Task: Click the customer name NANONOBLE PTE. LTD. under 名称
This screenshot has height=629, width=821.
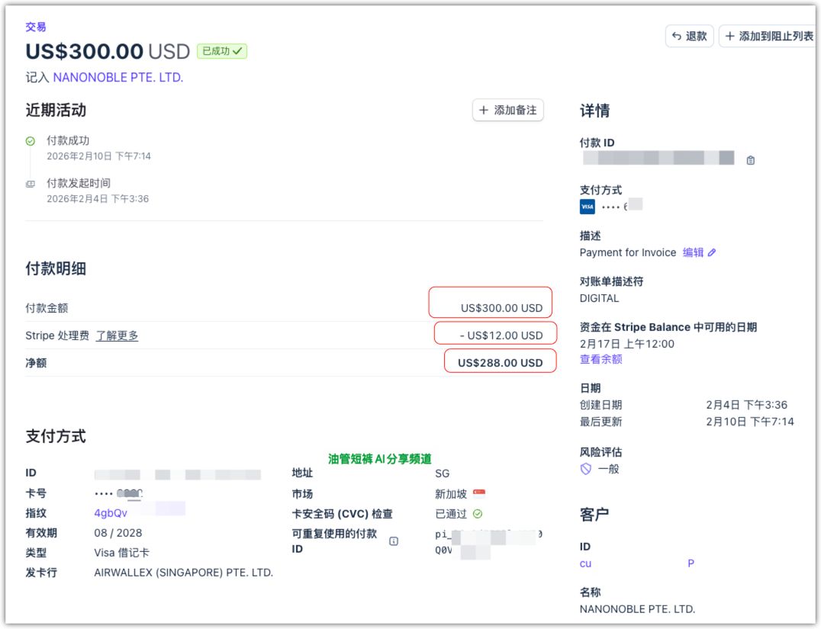Action: coord(638,608)
